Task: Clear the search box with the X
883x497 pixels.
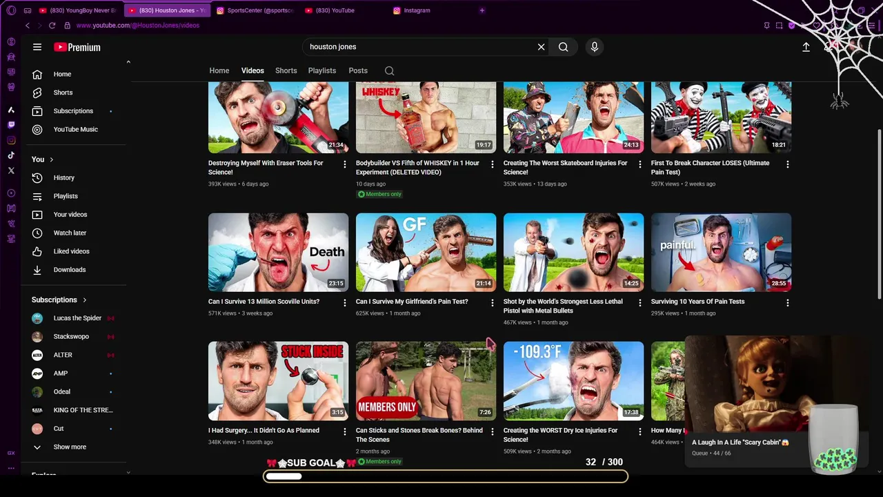Action: click(542, 47)
